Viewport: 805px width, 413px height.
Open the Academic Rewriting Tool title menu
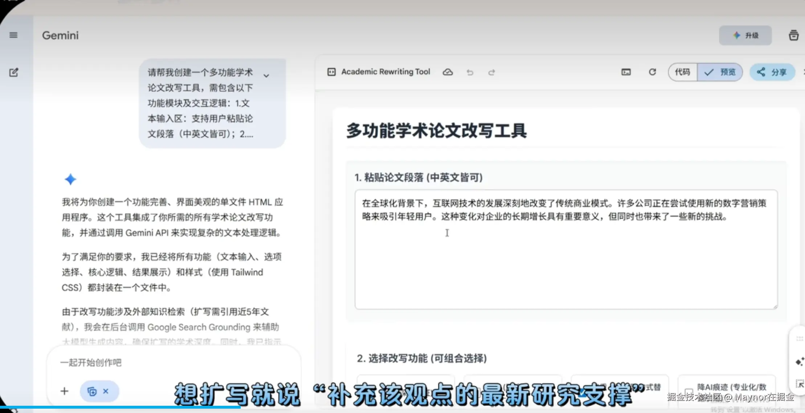(385, 72)
